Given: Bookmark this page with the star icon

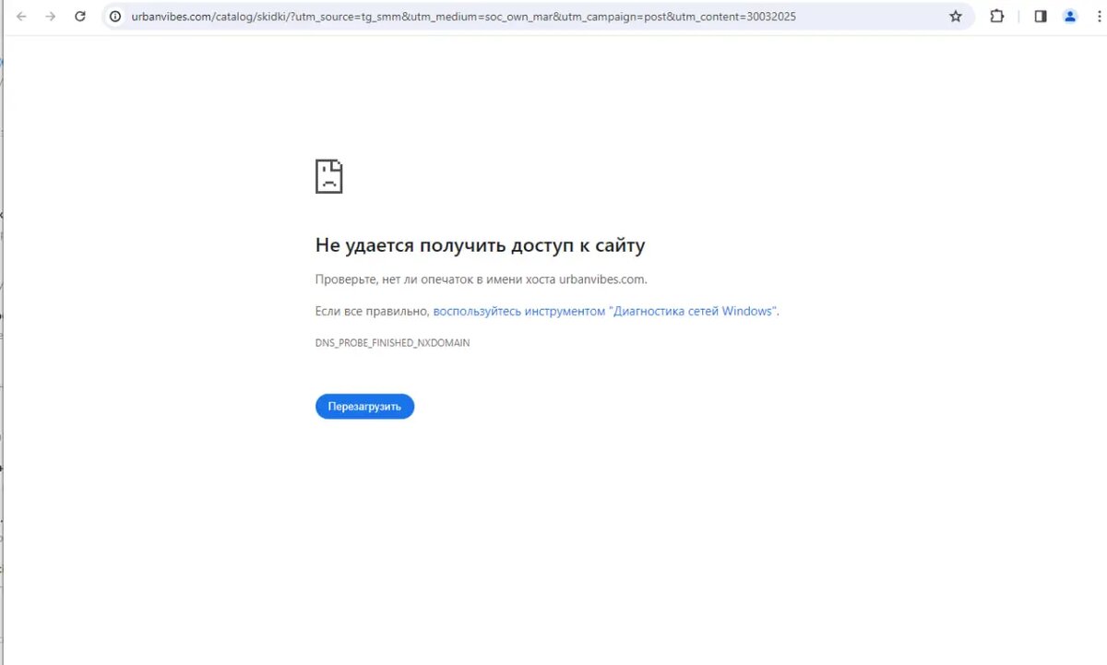Looking at the screenshot, I should point(956,17).
